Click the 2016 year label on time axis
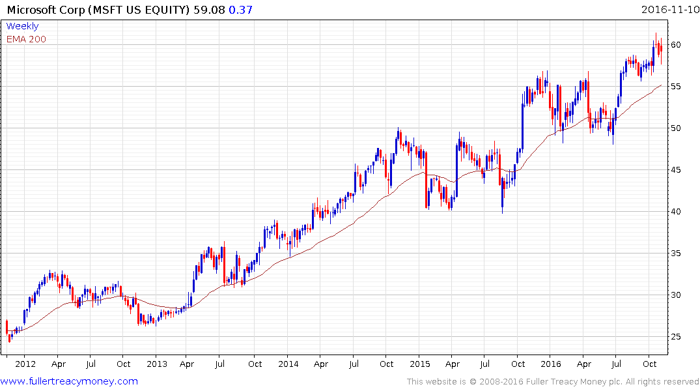Image resolution: width=700 pixels, height=391 pixels. coord(551,364)
